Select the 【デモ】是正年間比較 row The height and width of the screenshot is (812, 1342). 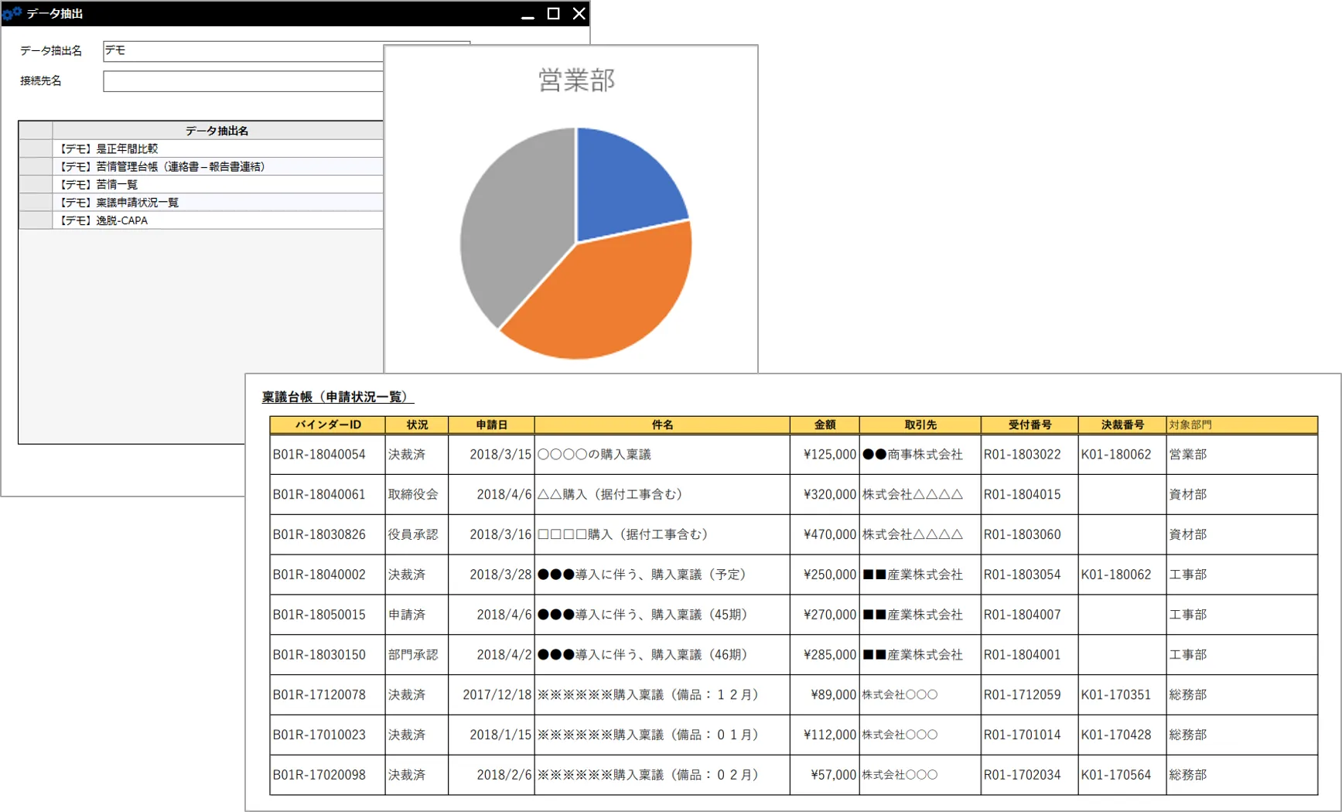click(217, 148)
